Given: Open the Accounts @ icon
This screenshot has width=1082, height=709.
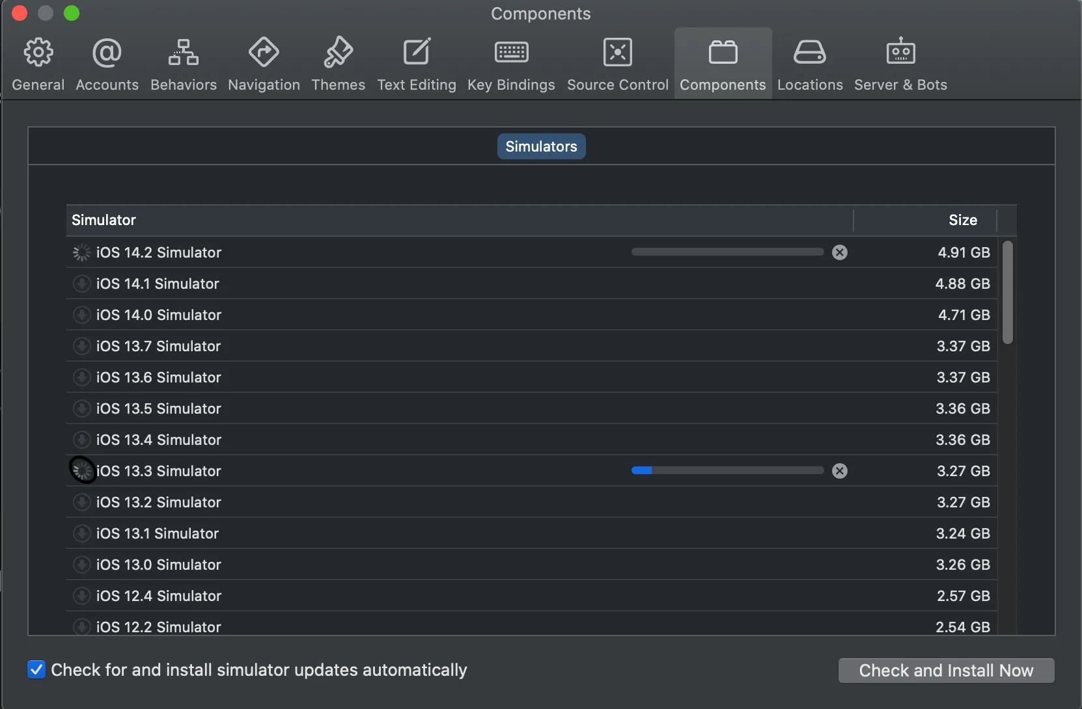Looking at the screenshot, I should click(x=107, y=52).
